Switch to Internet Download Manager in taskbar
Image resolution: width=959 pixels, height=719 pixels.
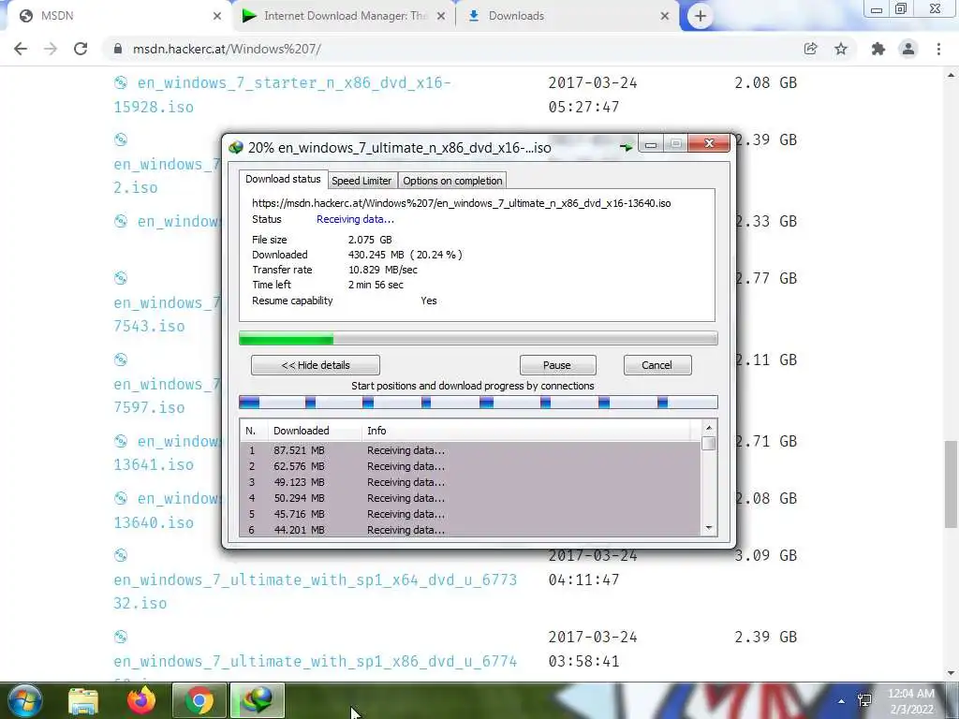pos(258,700)
